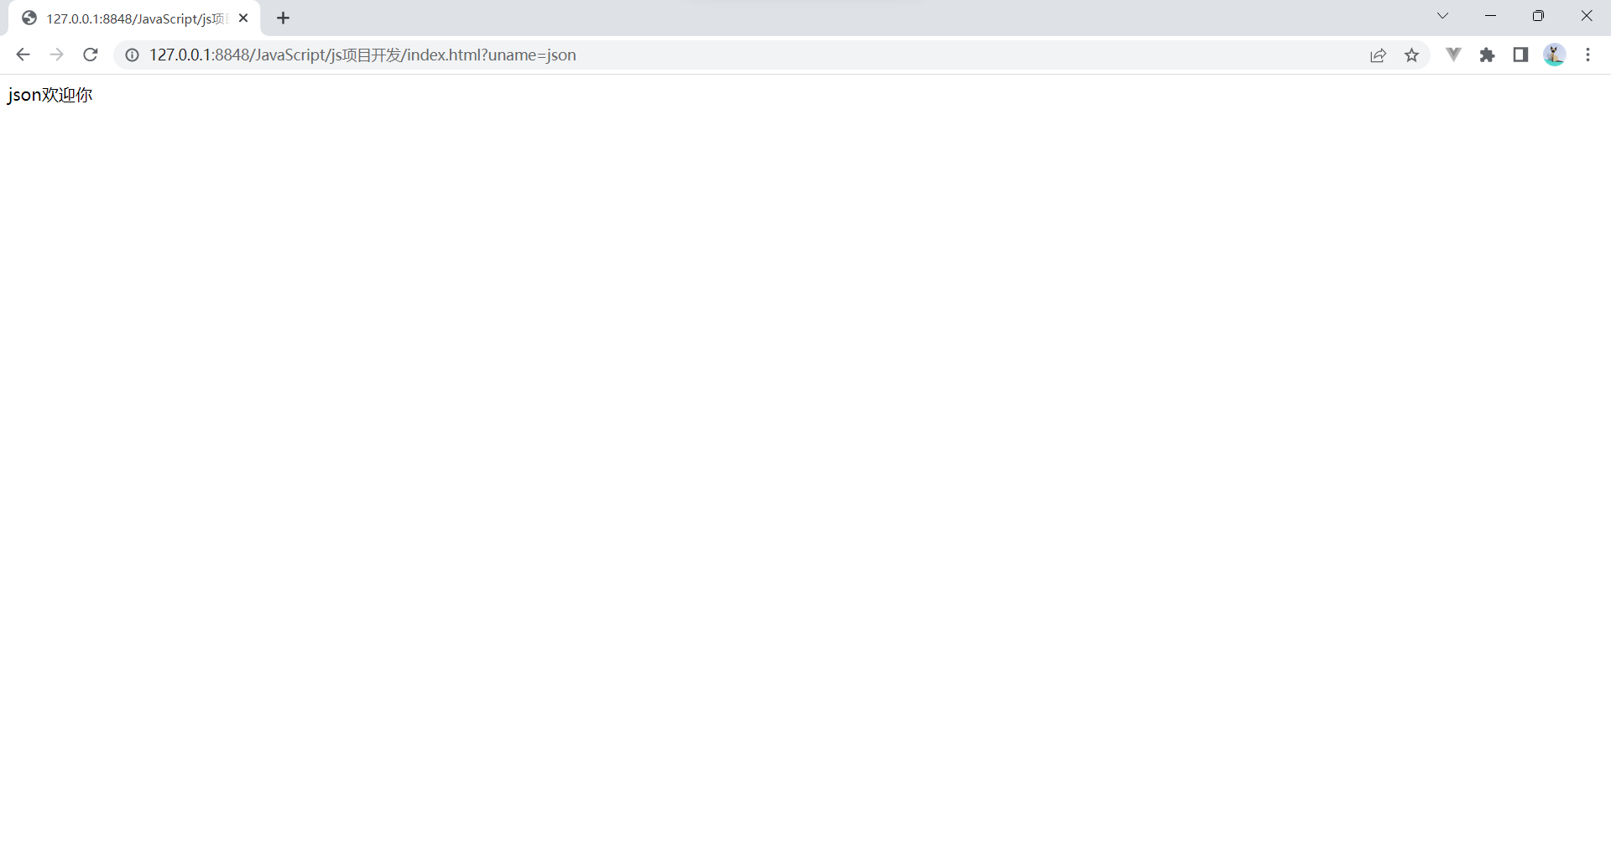
Task: Click the V-shaped extension icon on toolbar
Action: coord(1453,55)
